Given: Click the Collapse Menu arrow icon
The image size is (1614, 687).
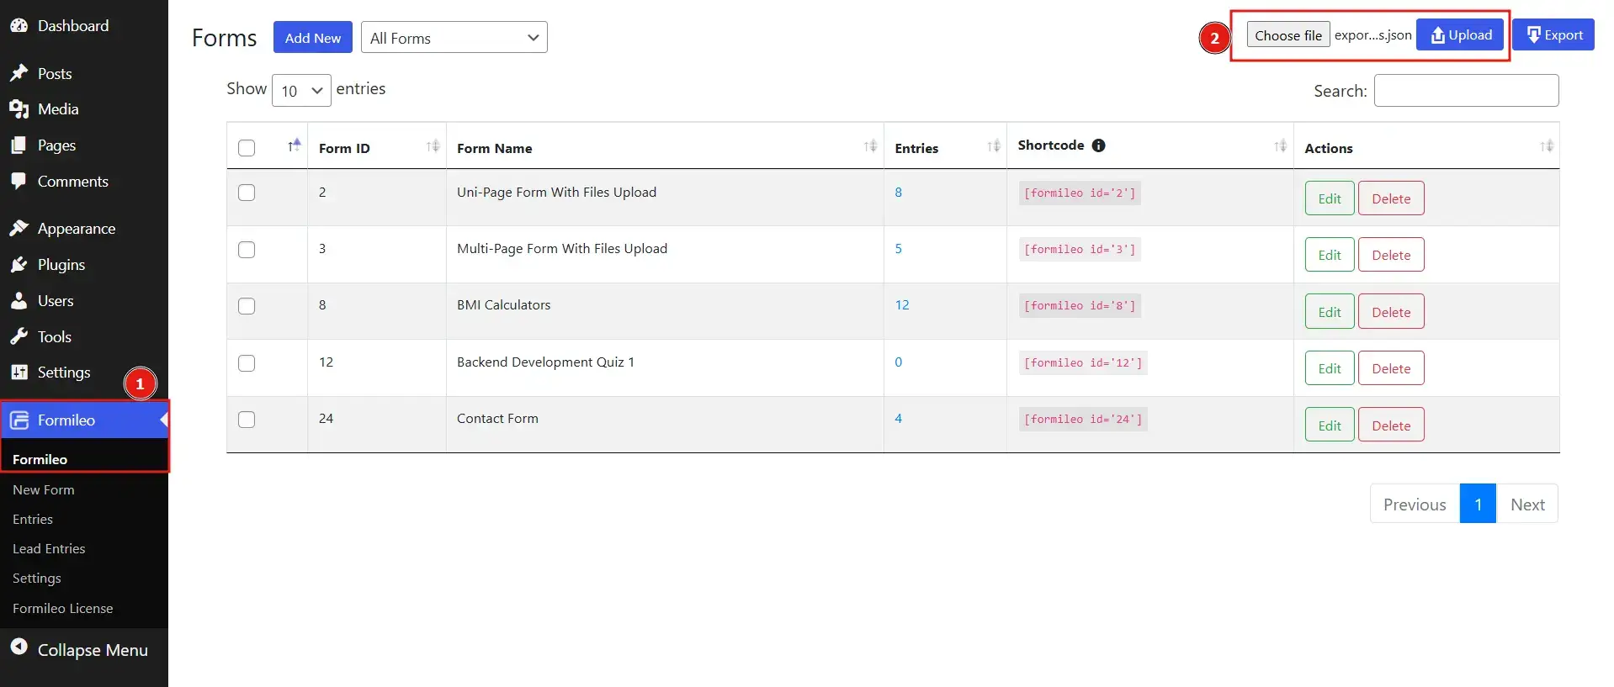Looking at the screenshot, I should tap(19, 647).
